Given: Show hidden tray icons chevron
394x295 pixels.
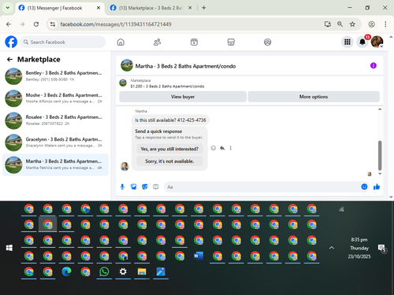Looking at the screenshot, I should pos(332,248).
